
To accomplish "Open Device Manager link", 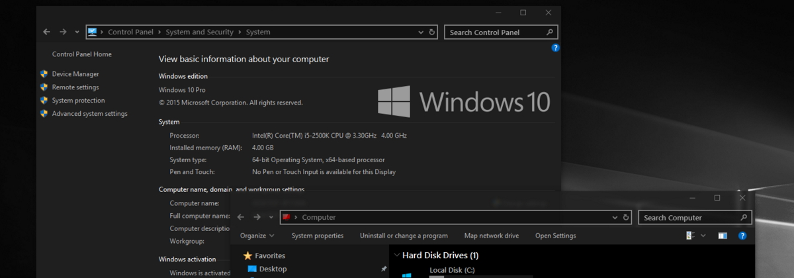I will [75, 74].
